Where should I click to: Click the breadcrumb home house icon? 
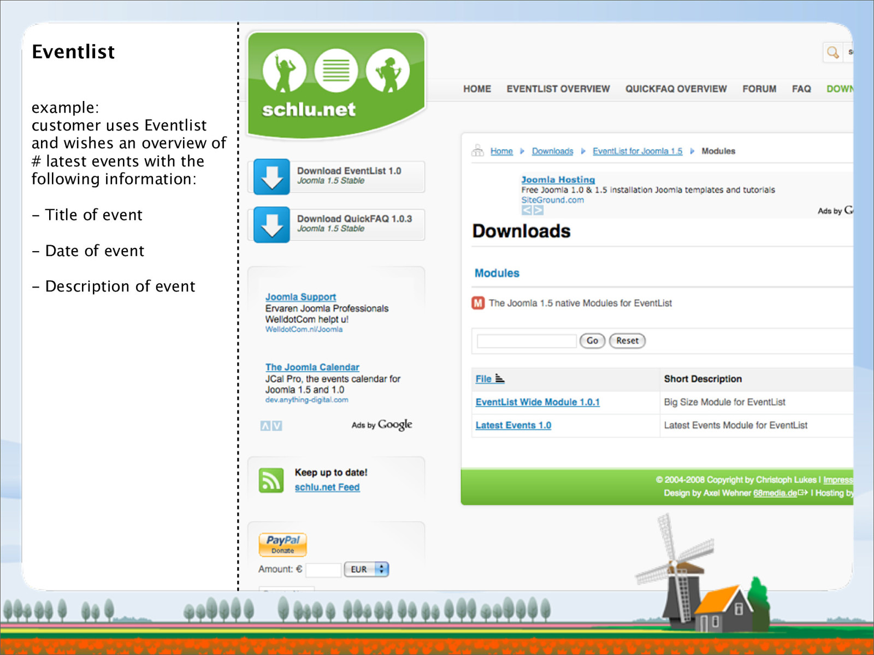(x=478, y=151)
